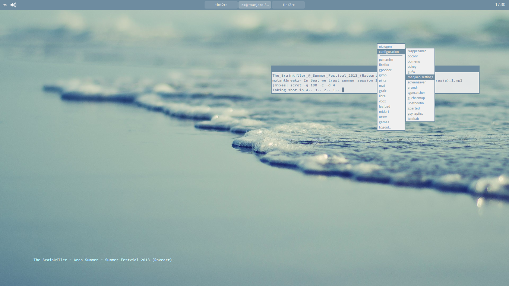
Task: Open the Wi-Fi network tray icon
Action: [5, 5]
